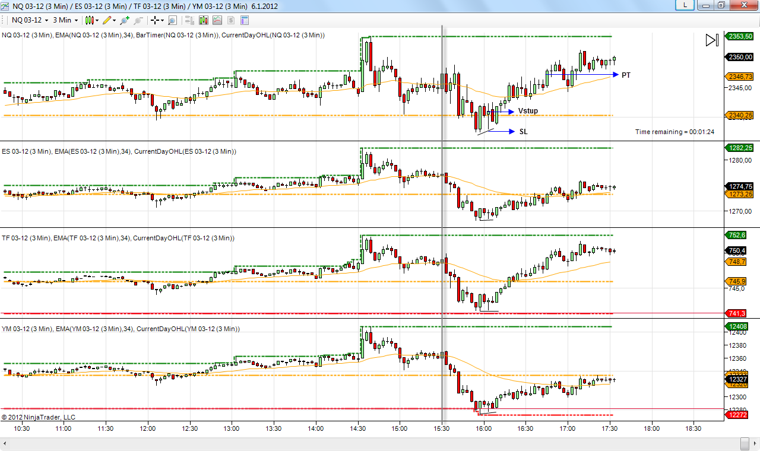This screenshot has width=760, height=451.
Task: Click the horizontal scrollbar right arrow
Action: 755,444
